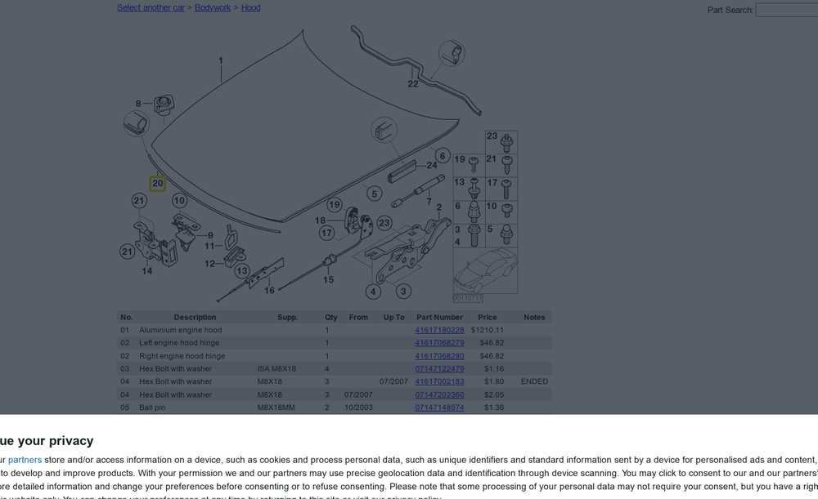818x499 pixels.
Task: Click the car thumbnail below the fastener legend
Action: point(485,270)
